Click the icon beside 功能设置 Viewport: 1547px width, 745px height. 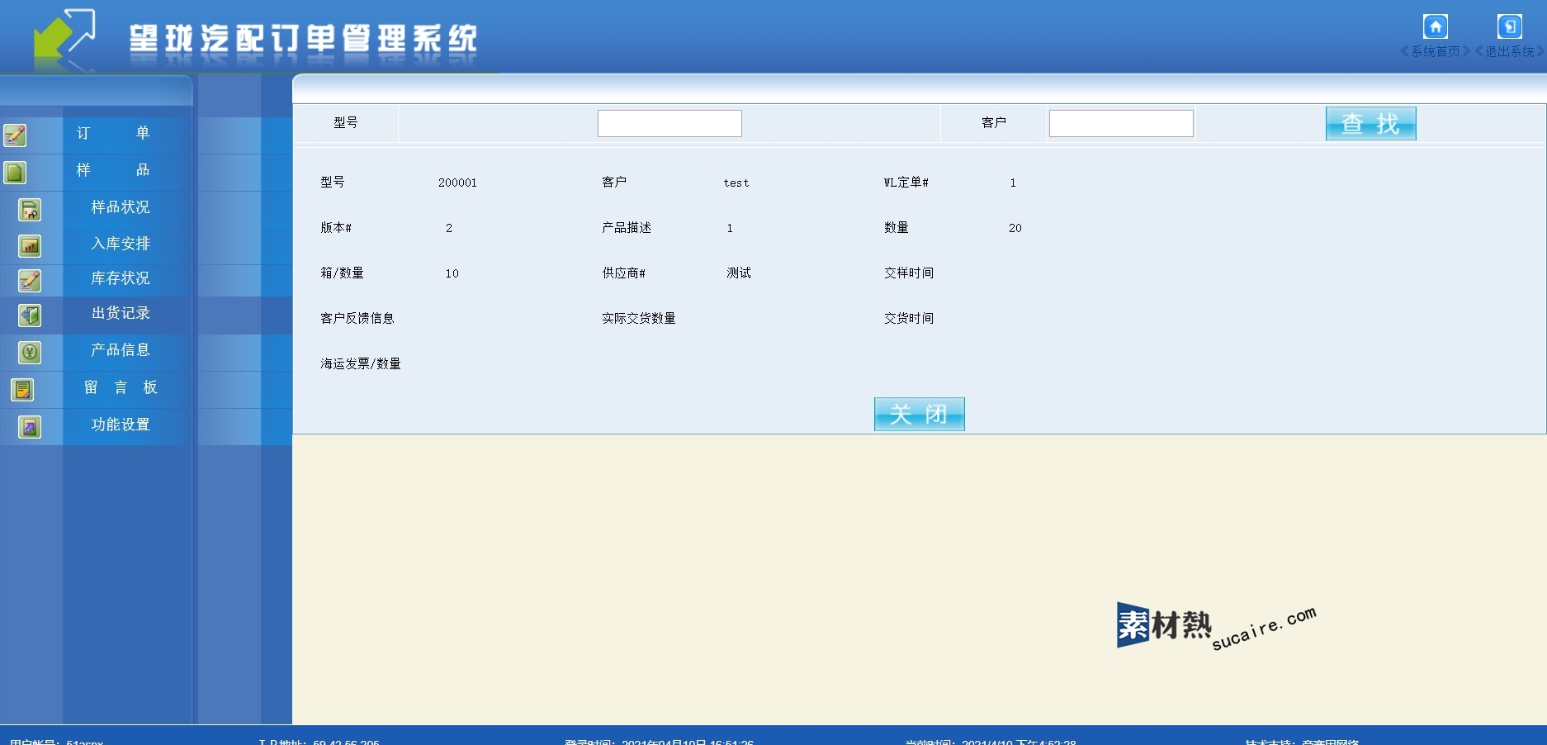[30, 427]
